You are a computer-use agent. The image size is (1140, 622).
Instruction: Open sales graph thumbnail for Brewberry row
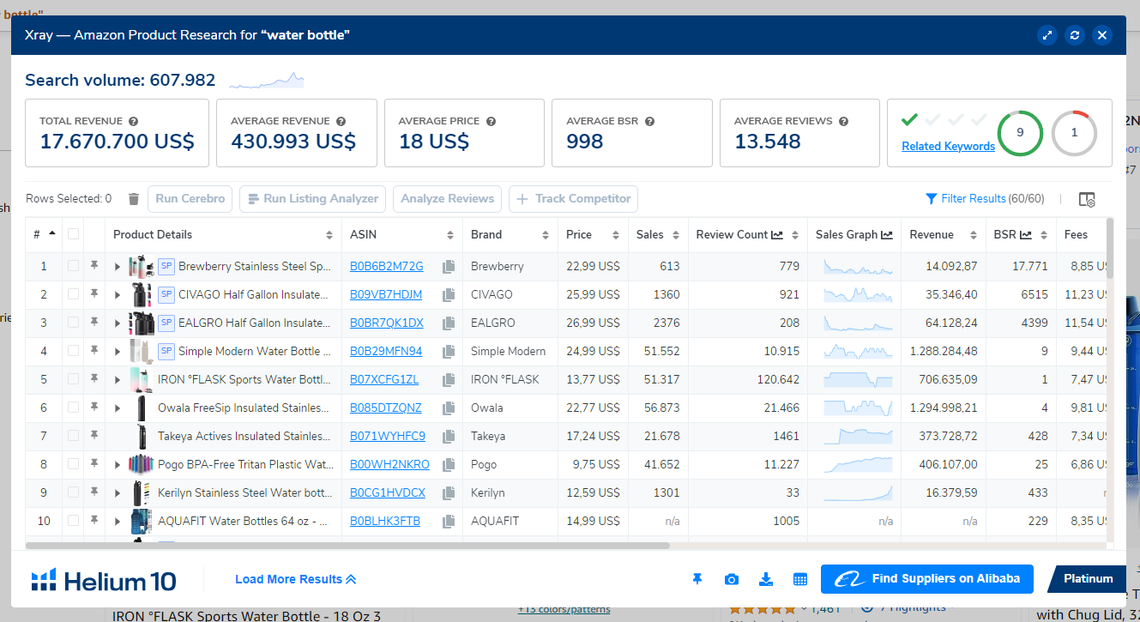point(858,267)
